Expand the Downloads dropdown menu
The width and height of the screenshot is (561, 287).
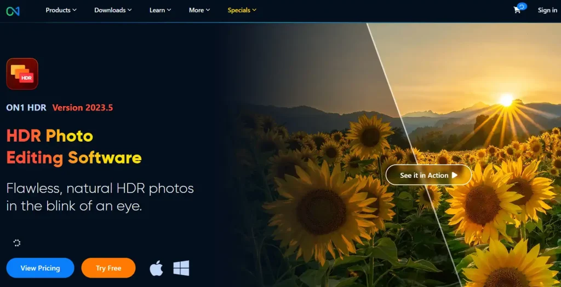coord(113,10)
